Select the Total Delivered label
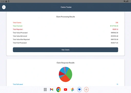 pyautogui.click(x=18, y=84)
